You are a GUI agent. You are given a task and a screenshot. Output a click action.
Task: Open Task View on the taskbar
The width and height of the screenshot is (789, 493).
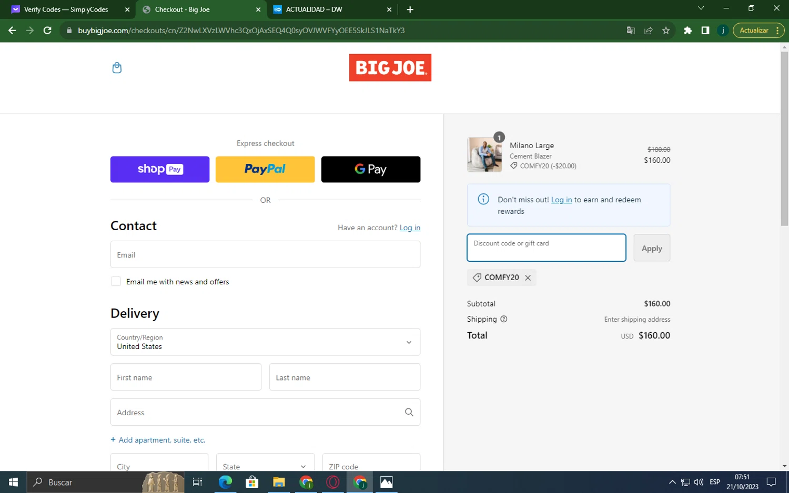pos(198,482)
